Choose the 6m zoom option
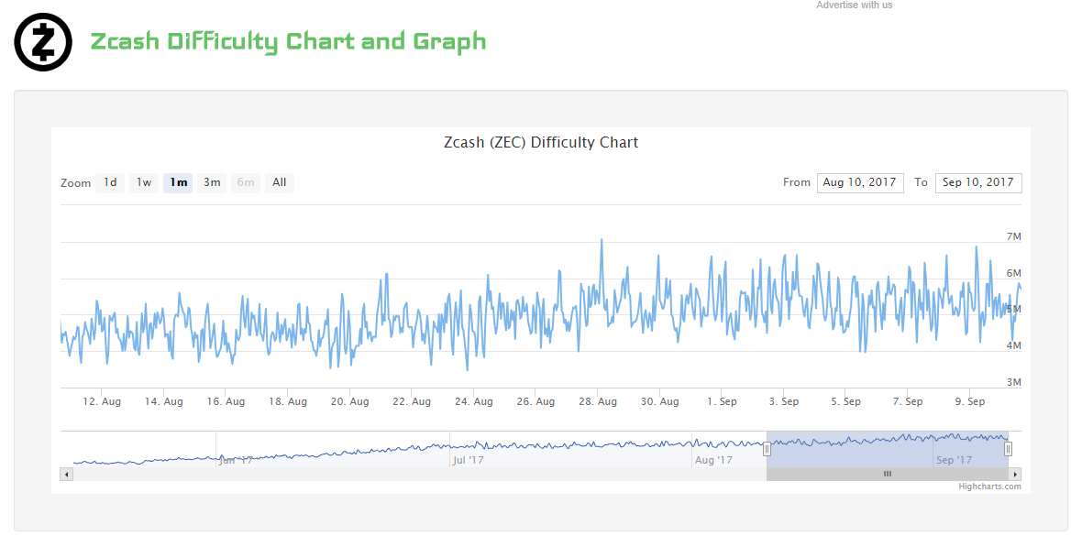Screen dimensions: 1082x547 tap(246, 183)
